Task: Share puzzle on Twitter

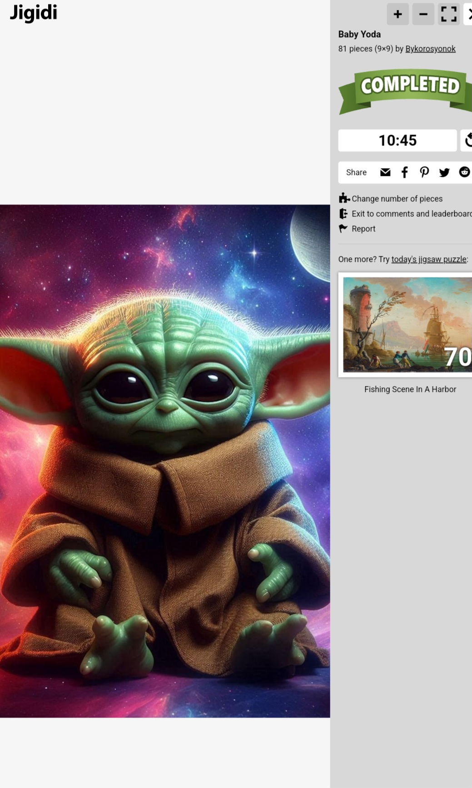Action: click(x=444, y=172)
